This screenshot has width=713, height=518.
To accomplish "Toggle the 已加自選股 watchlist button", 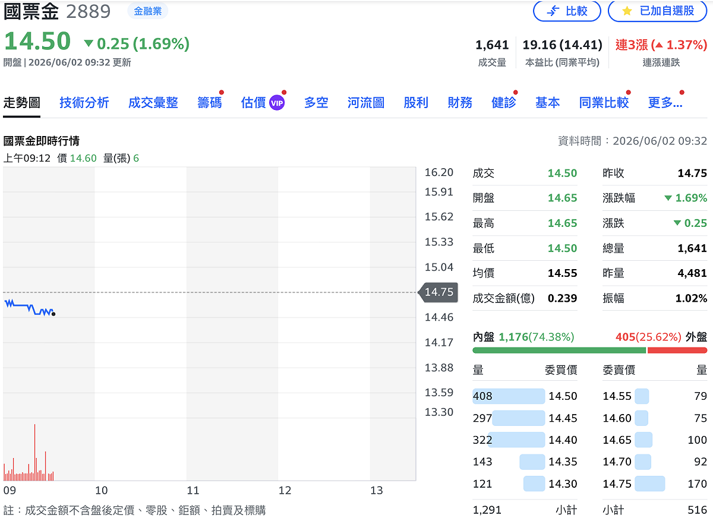I will 658,11.
